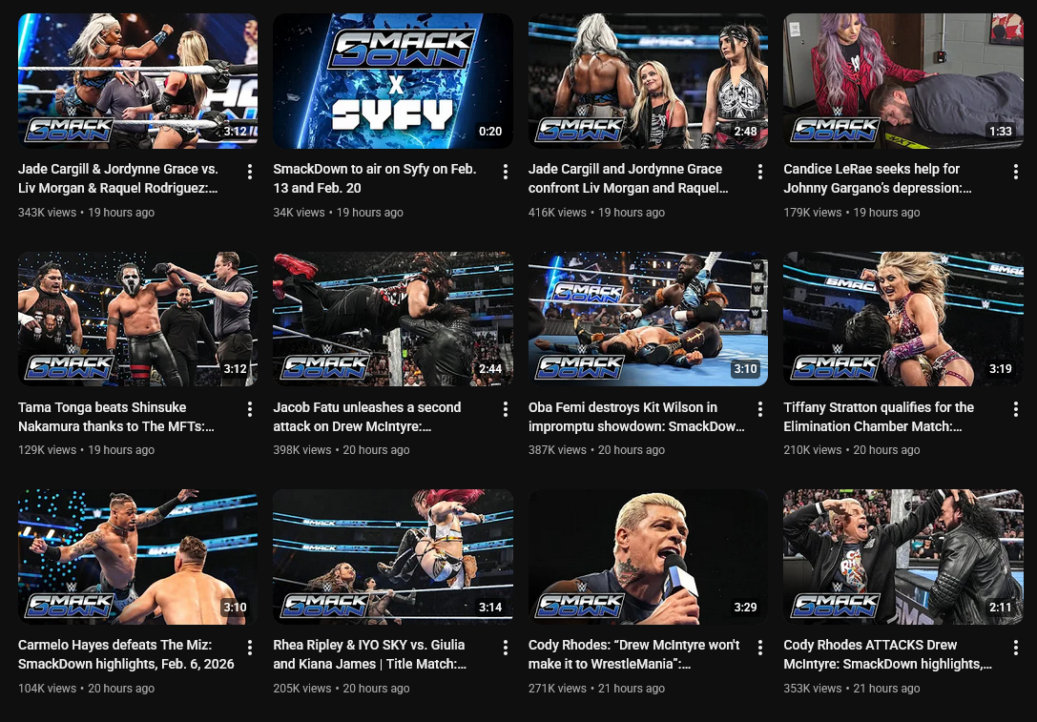Open more options for Jacob Fatu video
Image resolution: width=1037 pixels, height=722 pixels.
505,409
